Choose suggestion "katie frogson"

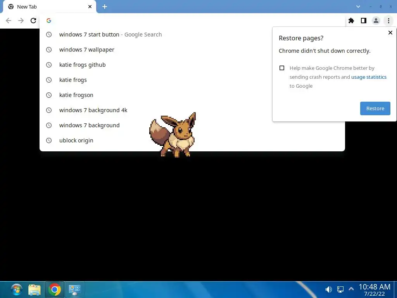pyautogui.click(x=192, y=95)
